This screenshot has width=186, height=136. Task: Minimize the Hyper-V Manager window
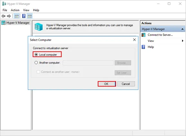pyautogui.click(x=158, y=4)
